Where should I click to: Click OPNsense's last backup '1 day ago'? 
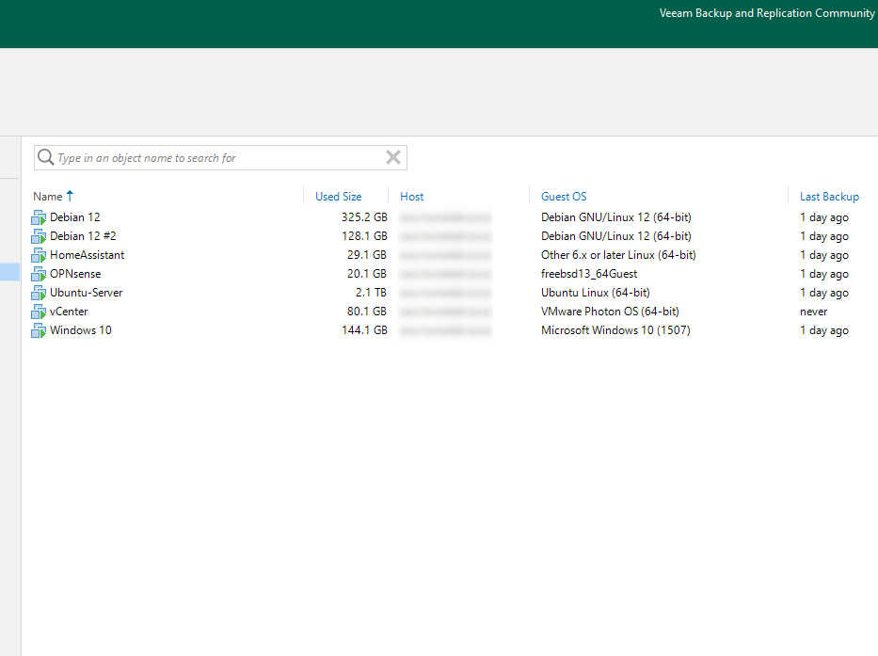(824, 274)
